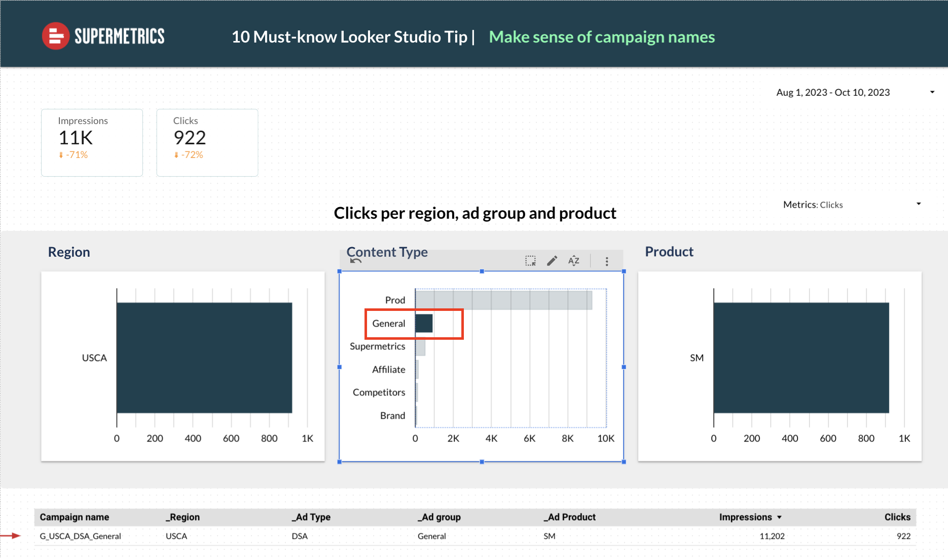Click the Supermetrics bar in Content Type chart
The height and width of the screenshot is (558, 948).
point(420,346)
